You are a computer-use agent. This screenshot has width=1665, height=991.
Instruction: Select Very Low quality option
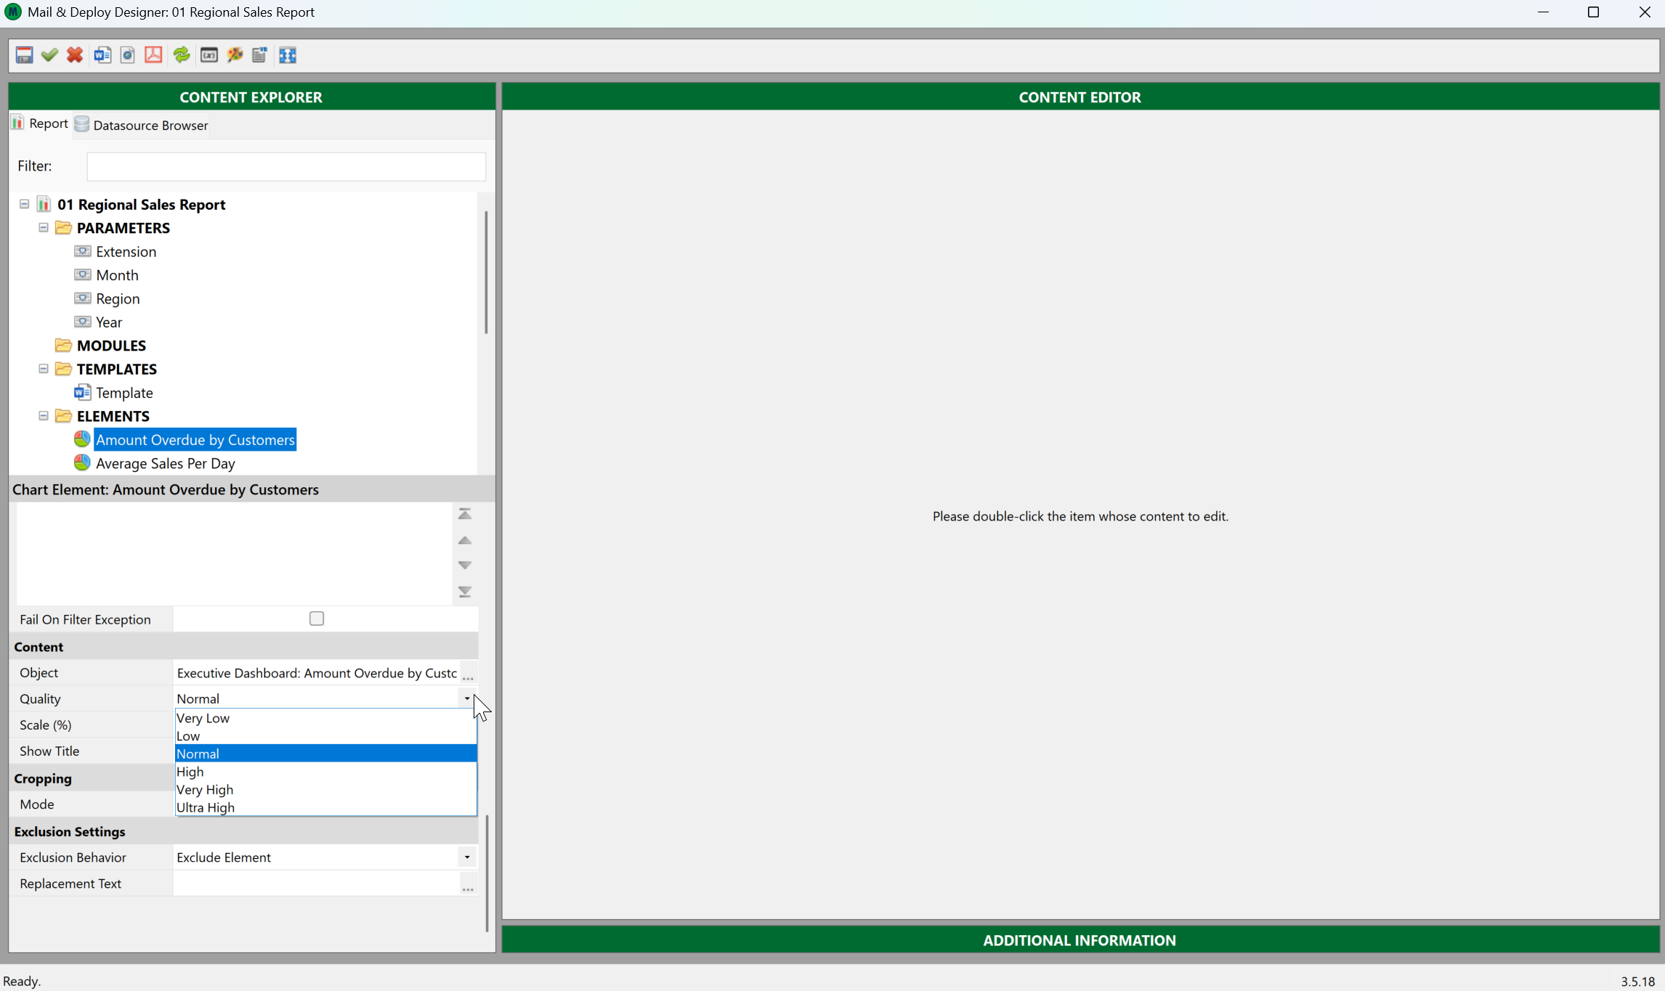click(x=203, y=718)
